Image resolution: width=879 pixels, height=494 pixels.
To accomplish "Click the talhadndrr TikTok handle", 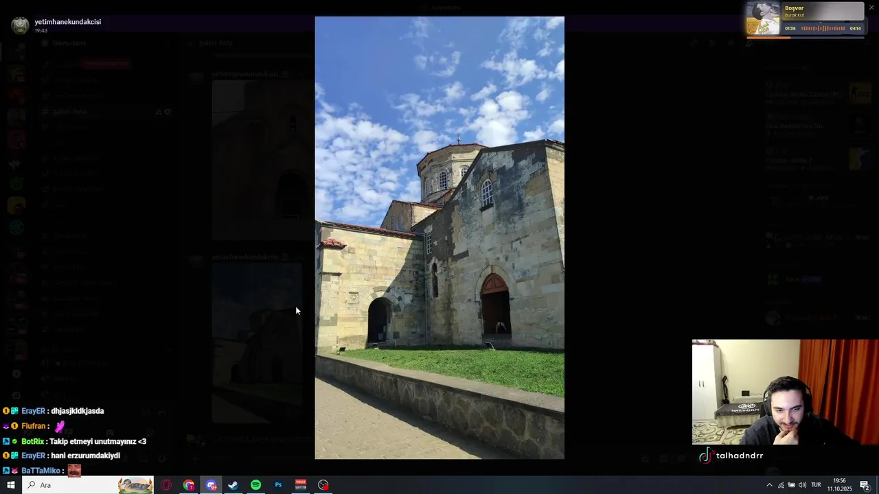I will pyautogui.click(x=740, y=456).
